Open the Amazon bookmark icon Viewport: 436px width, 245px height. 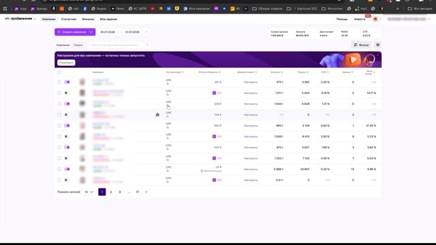click(54, 9)
